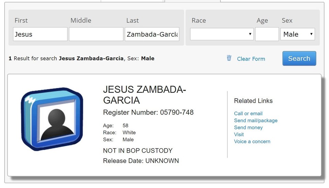The image size is (329, 188).
Task: Click the JESUS ZAMBADA-GARCIA result heading
Action: [145, 95]
